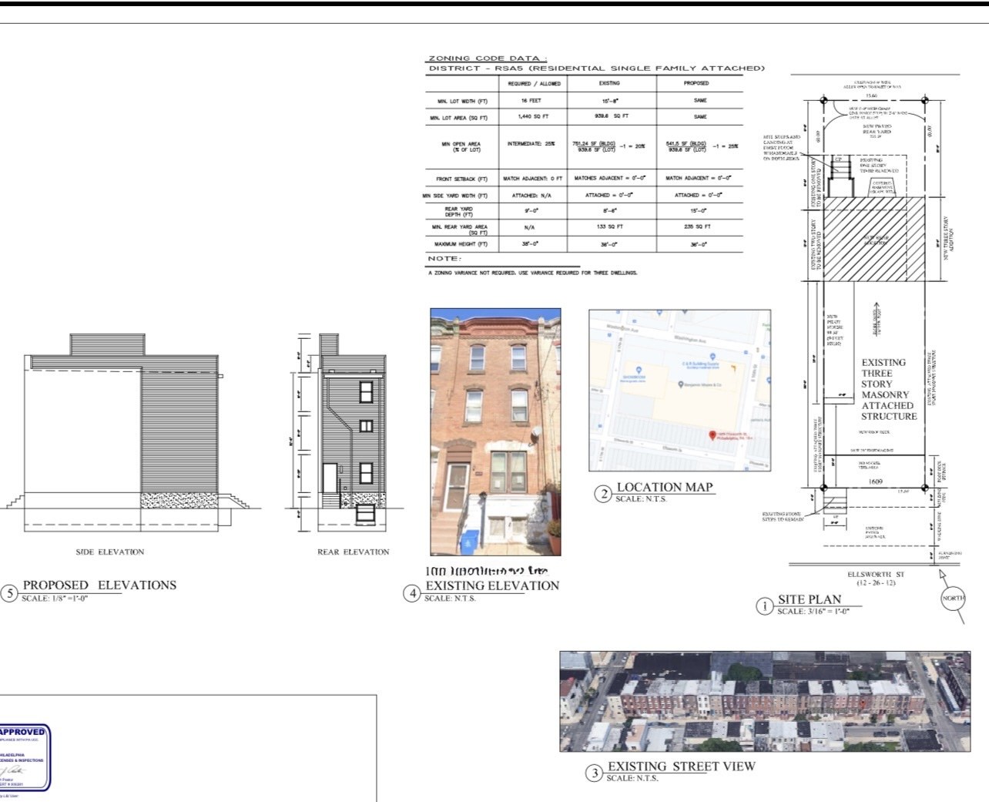Click the '751.24 SF (BLDG)' existing open area cell
Viewport: 989px width, 802px height.
coord(608,146)
